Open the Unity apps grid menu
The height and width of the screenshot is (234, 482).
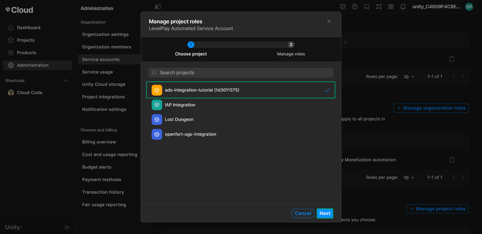391,7
